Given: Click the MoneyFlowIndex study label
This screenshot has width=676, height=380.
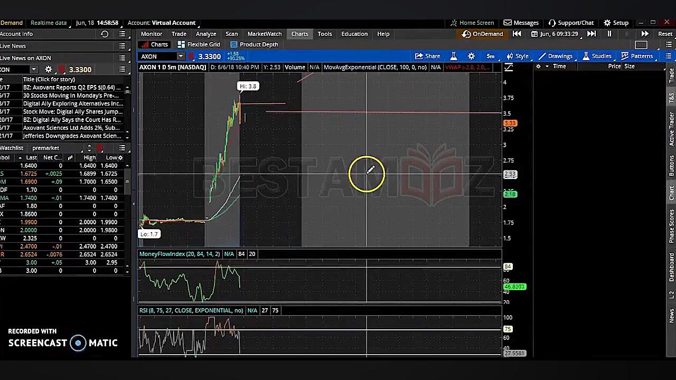Looking at the screenshot, I should [180, 254].
